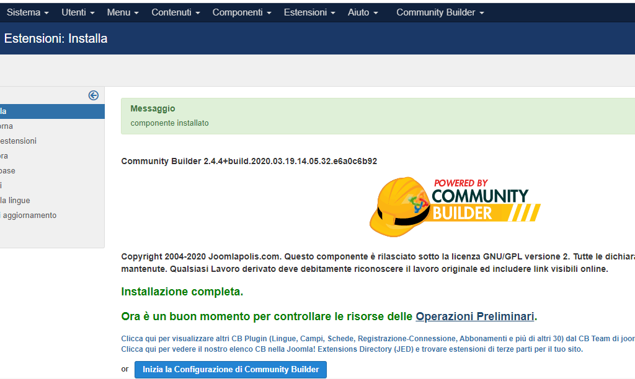Image resolution: width=635 pixels, height=379 pixels.
Task: Follow the Operazioni Preliminari link
Action: pos(474,316)
